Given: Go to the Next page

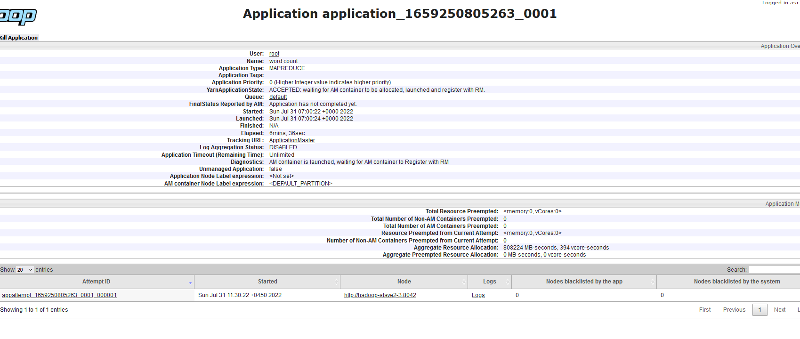Looking at the screenshot, I should click(780, 310).
